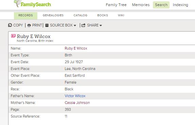Click the pink record card icon beside Ruby E Wilcox
The height and width of the screenshot is (125, 195).
pyautogui.click(x=13, y=36)
